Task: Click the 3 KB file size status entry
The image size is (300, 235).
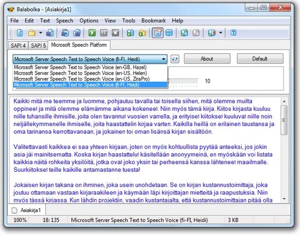Action: pos(233,220)
